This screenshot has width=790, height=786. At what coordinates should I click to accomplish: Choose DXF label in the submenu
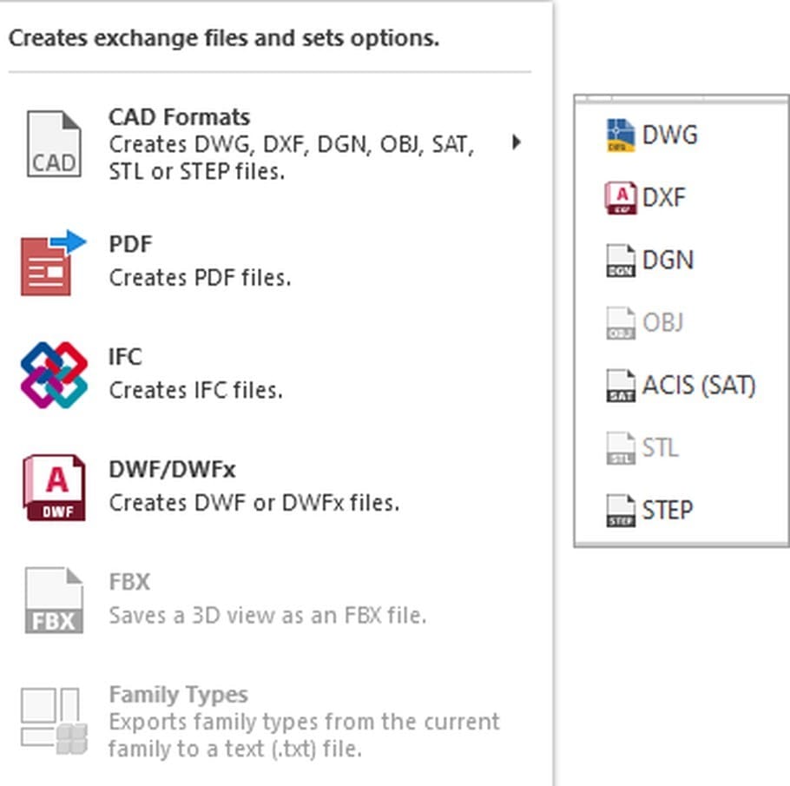[663, 198]
